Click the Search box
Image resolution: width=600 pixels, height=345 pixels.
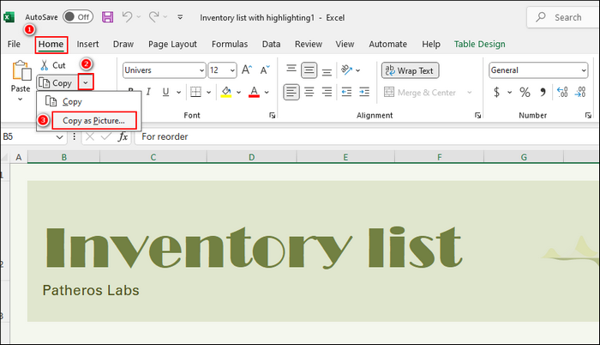click(x=563, y=17)
